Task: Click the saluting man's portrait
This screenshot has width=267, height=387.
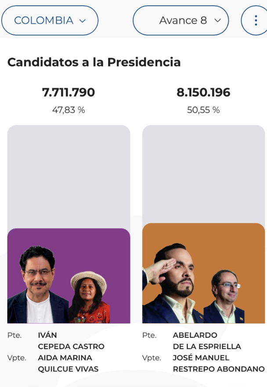Action: [173, 283]
